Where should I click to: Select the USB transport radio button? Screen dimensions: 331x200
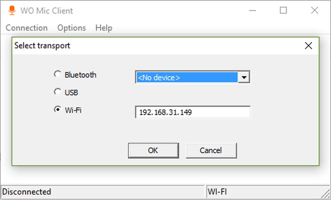pyautogui.click(x=57, y=92)
